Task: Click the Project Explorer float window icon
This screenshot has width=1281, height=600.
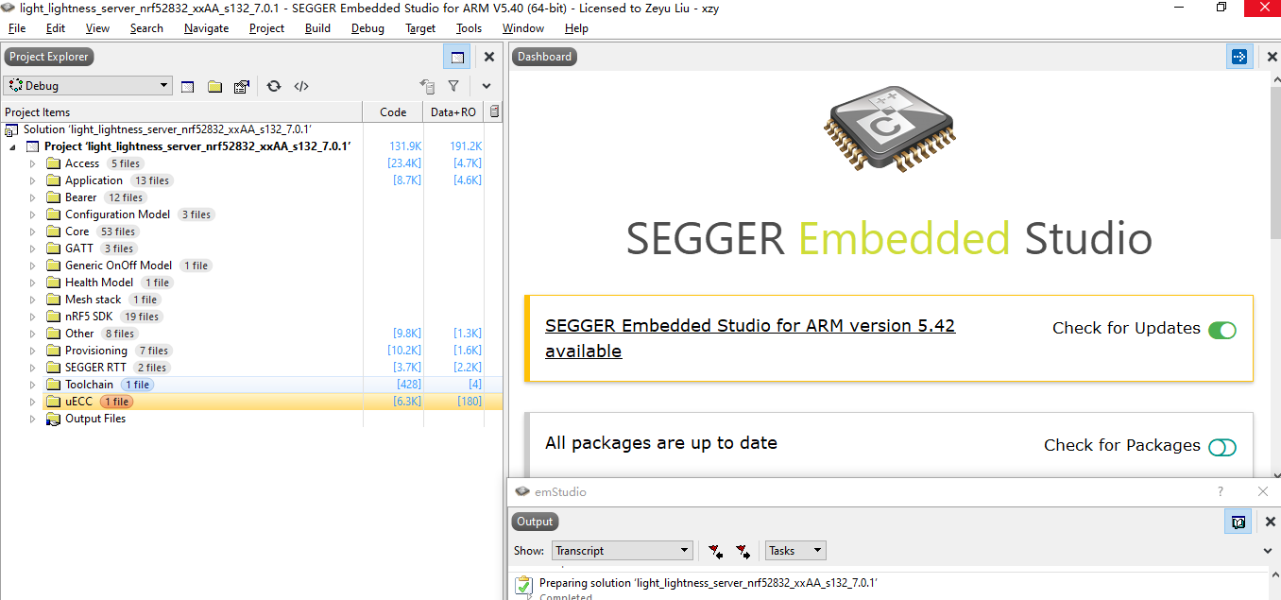Action: click(x=457, y=57)
